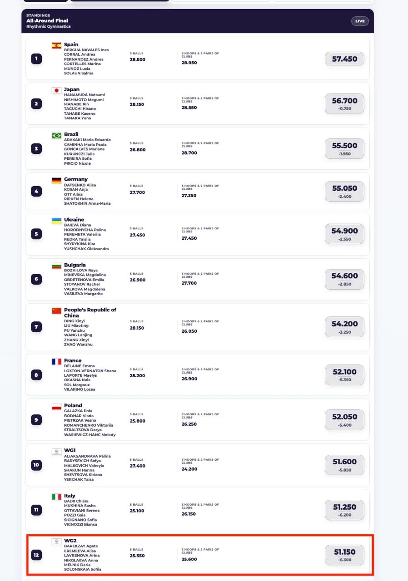
Task: Open Spain's total score 57.450
Action: pos(344,59)
